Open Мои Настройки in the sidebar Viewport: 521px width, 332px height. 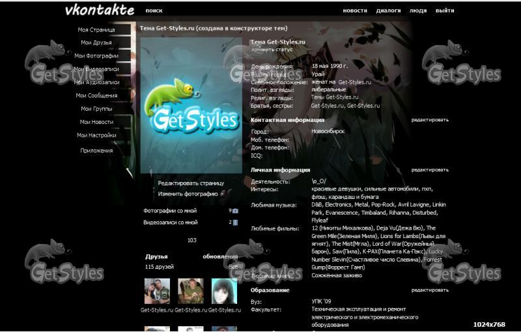(96, 136)
